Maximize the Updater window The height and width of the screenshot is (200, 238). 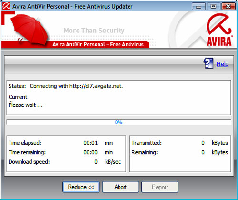pos(213,6)
